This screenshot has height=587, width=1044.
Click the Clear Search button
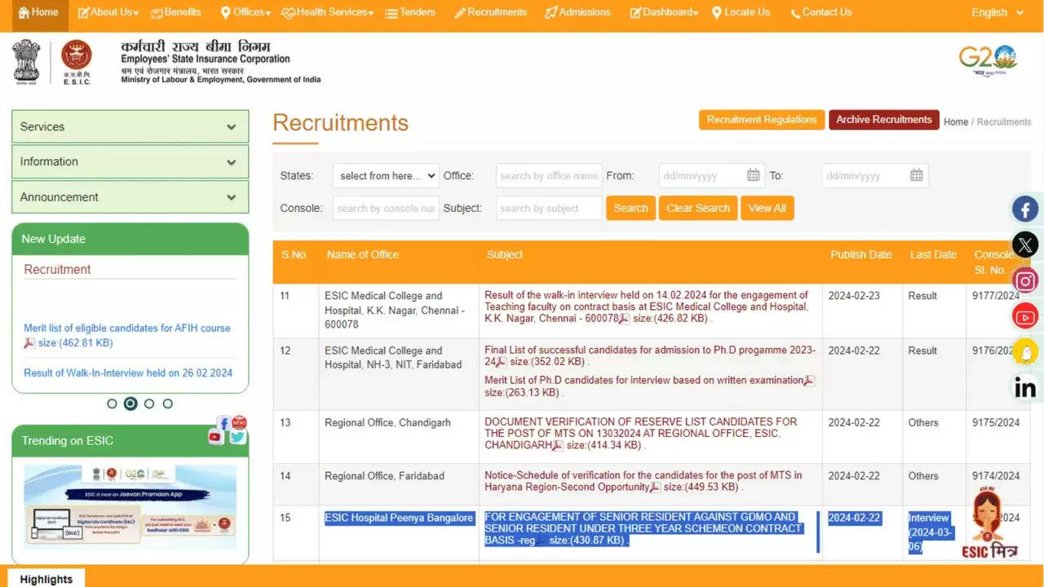click(698, 208)
